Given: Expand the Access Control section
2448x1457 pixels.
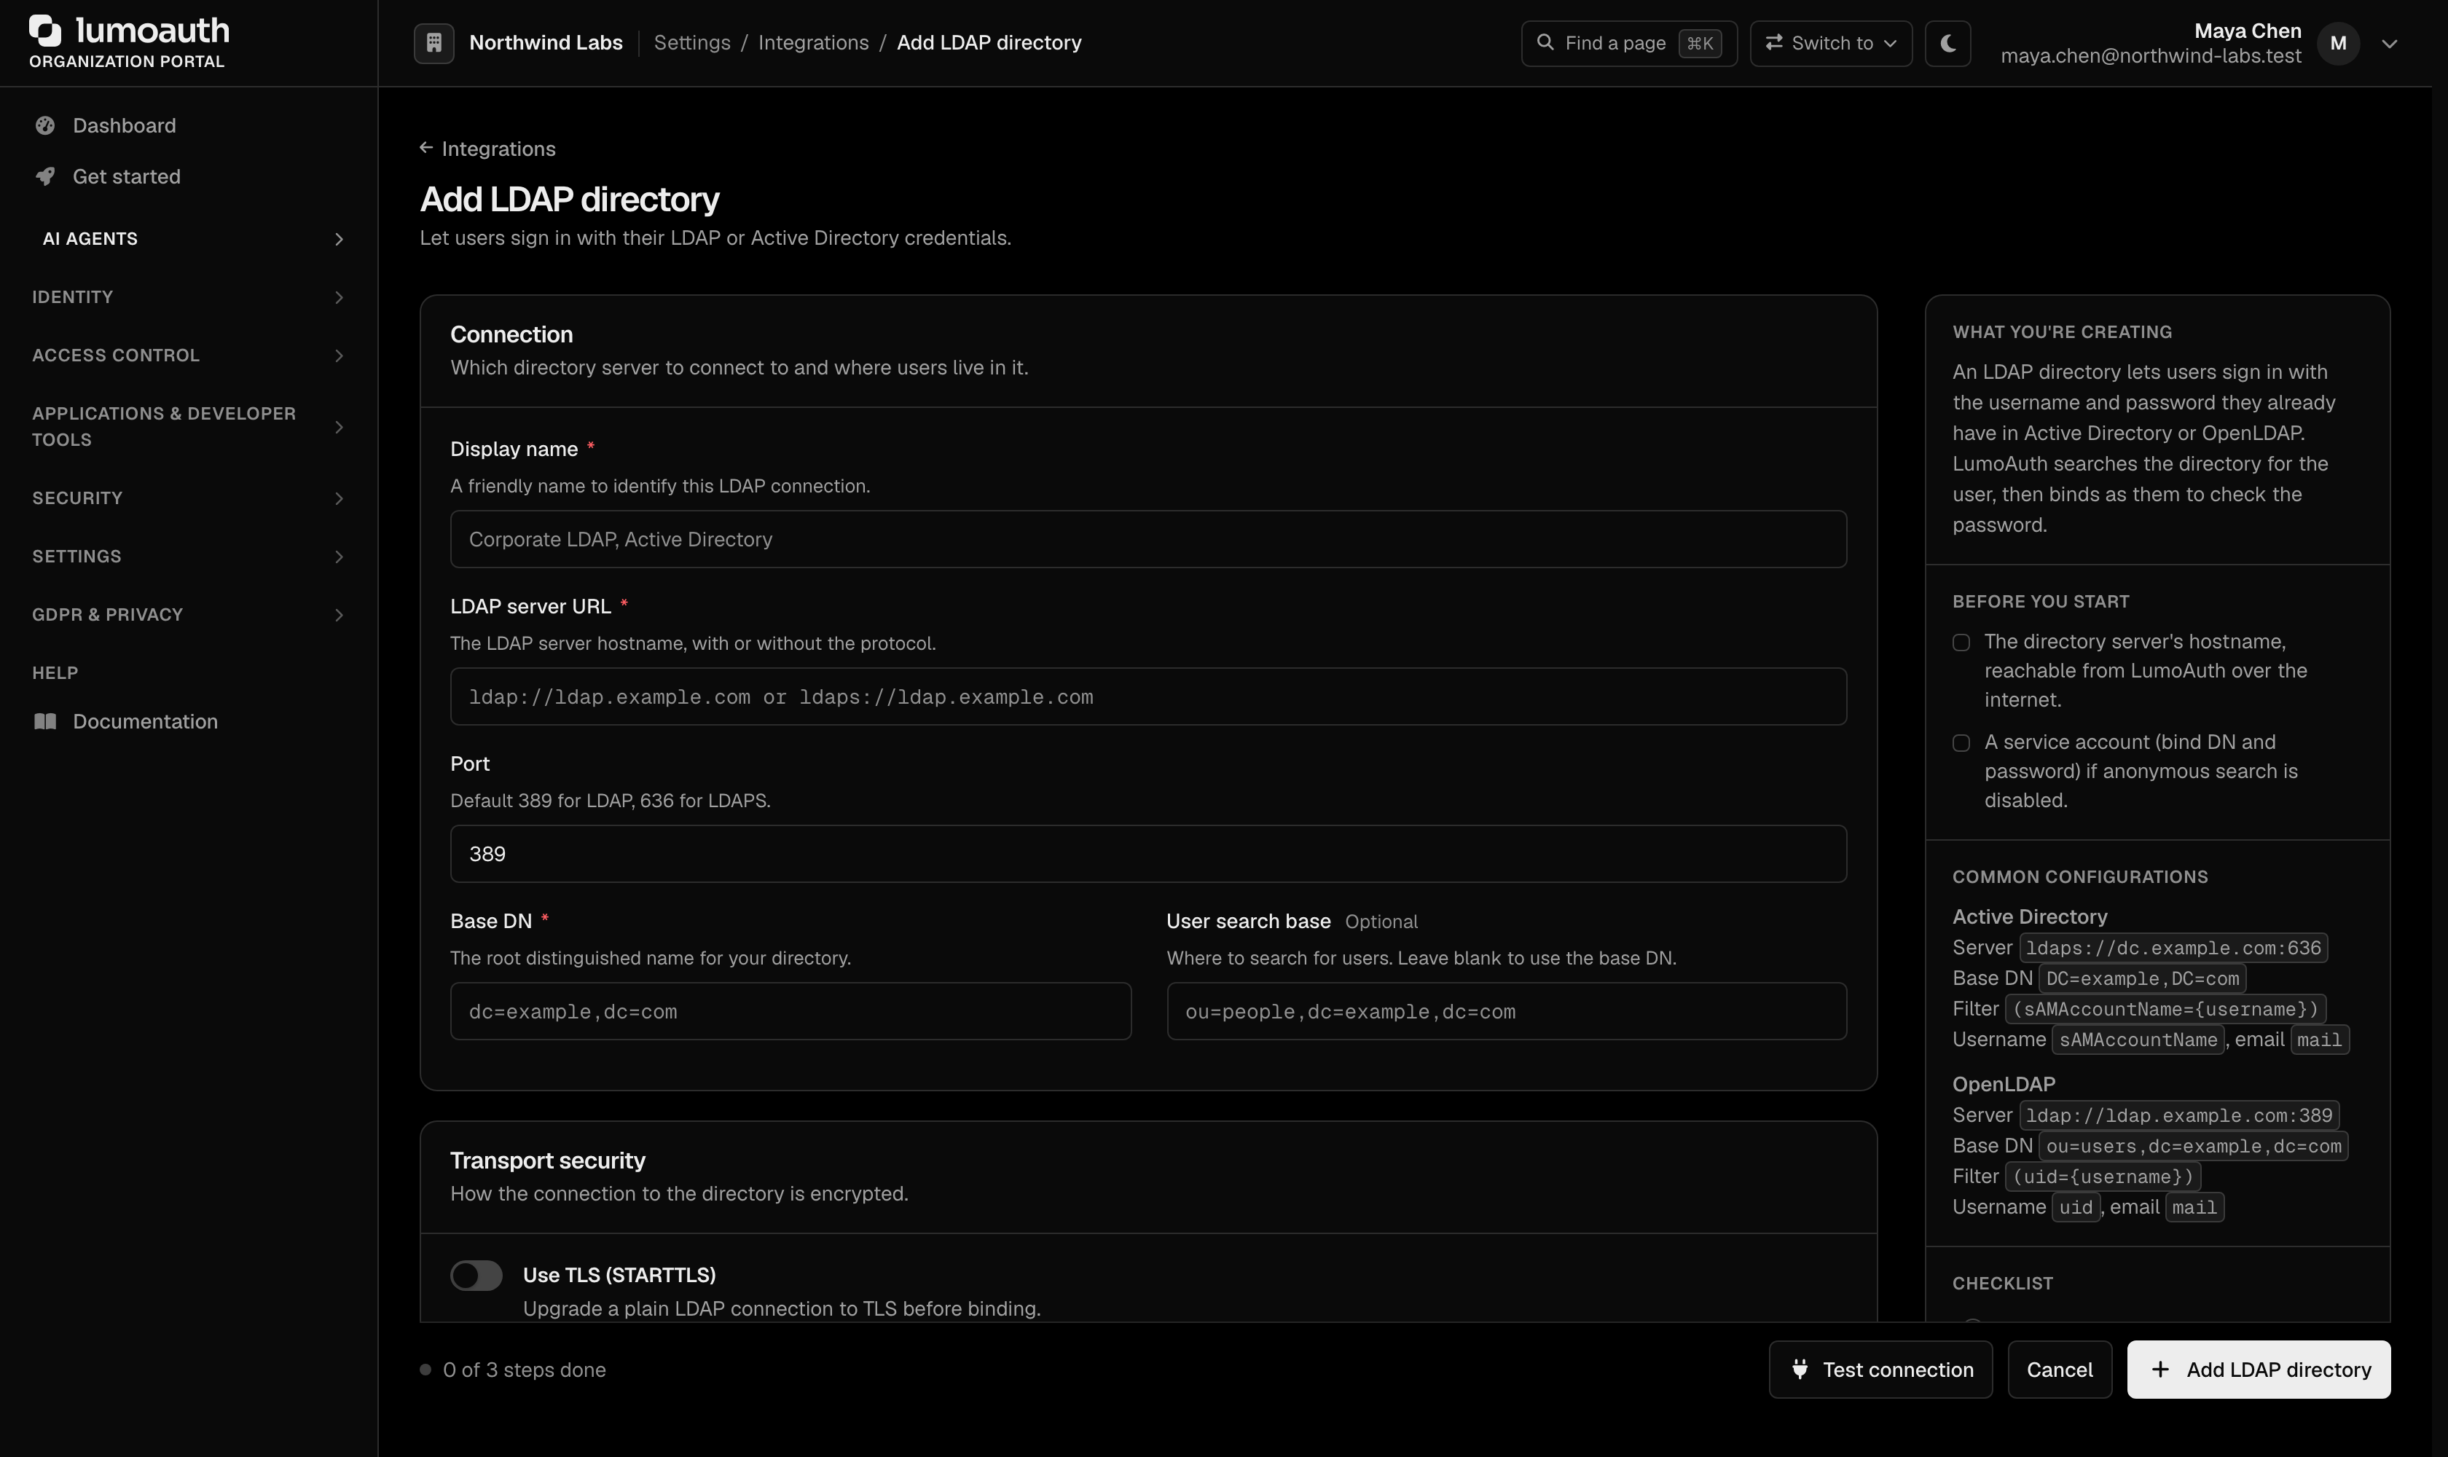Looking at the screenshot, I should [x=189, y=356].
